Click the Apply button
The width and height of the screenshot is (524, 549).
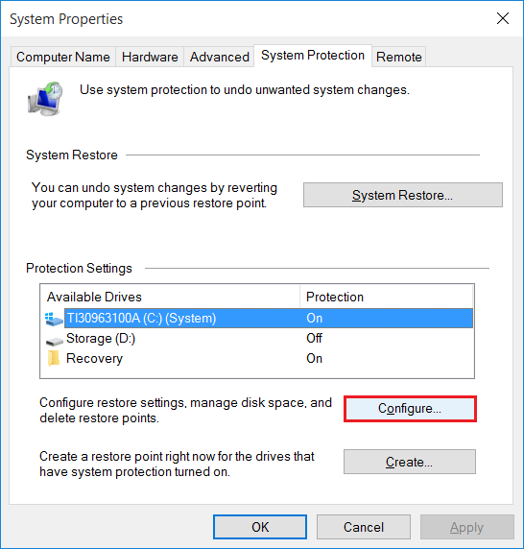[467, 527]
